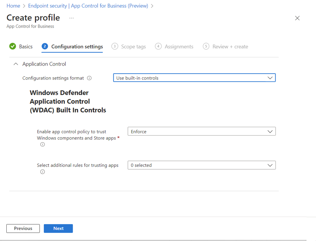Open Configuration settings format dropdown

(x=194, y=78)
